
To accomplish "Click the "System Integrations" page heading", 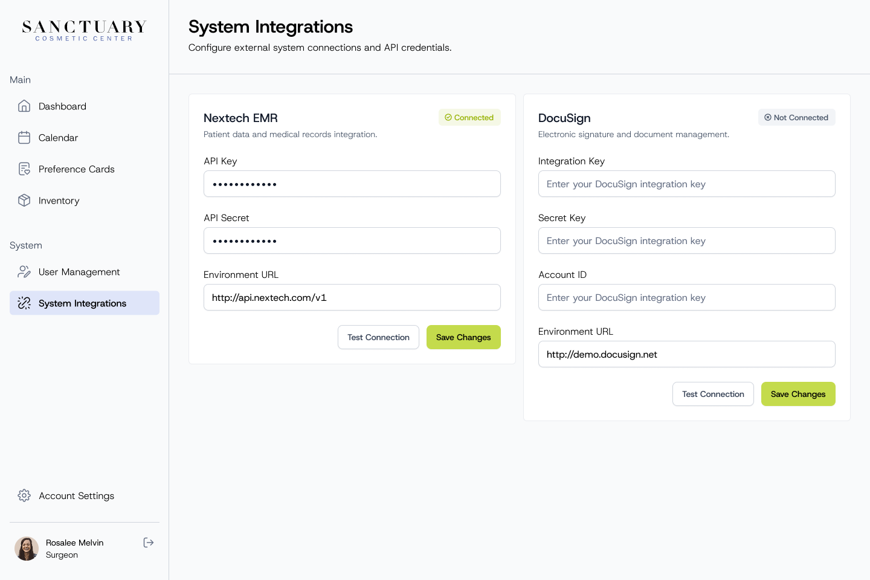I will point(271,27).
